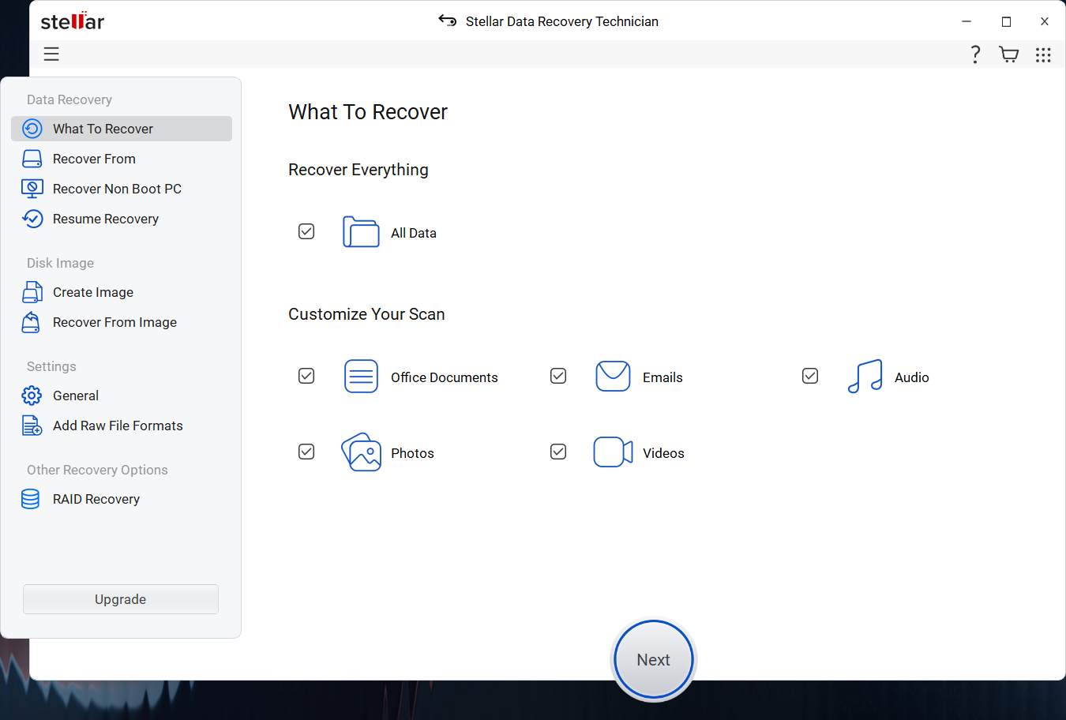Click the shopping cart buy icon

(x=1009, y=54)
